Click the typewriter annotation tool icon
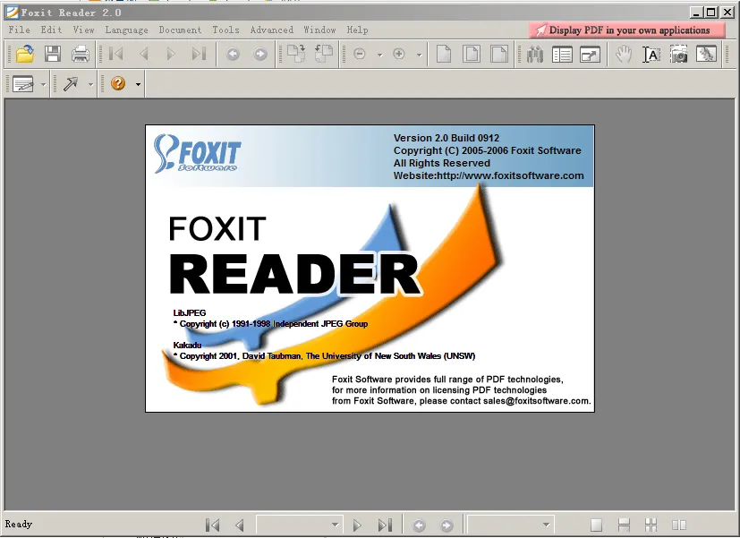This screenshot has width=740, height=538. pyautogui.click(x=23, y=84)
